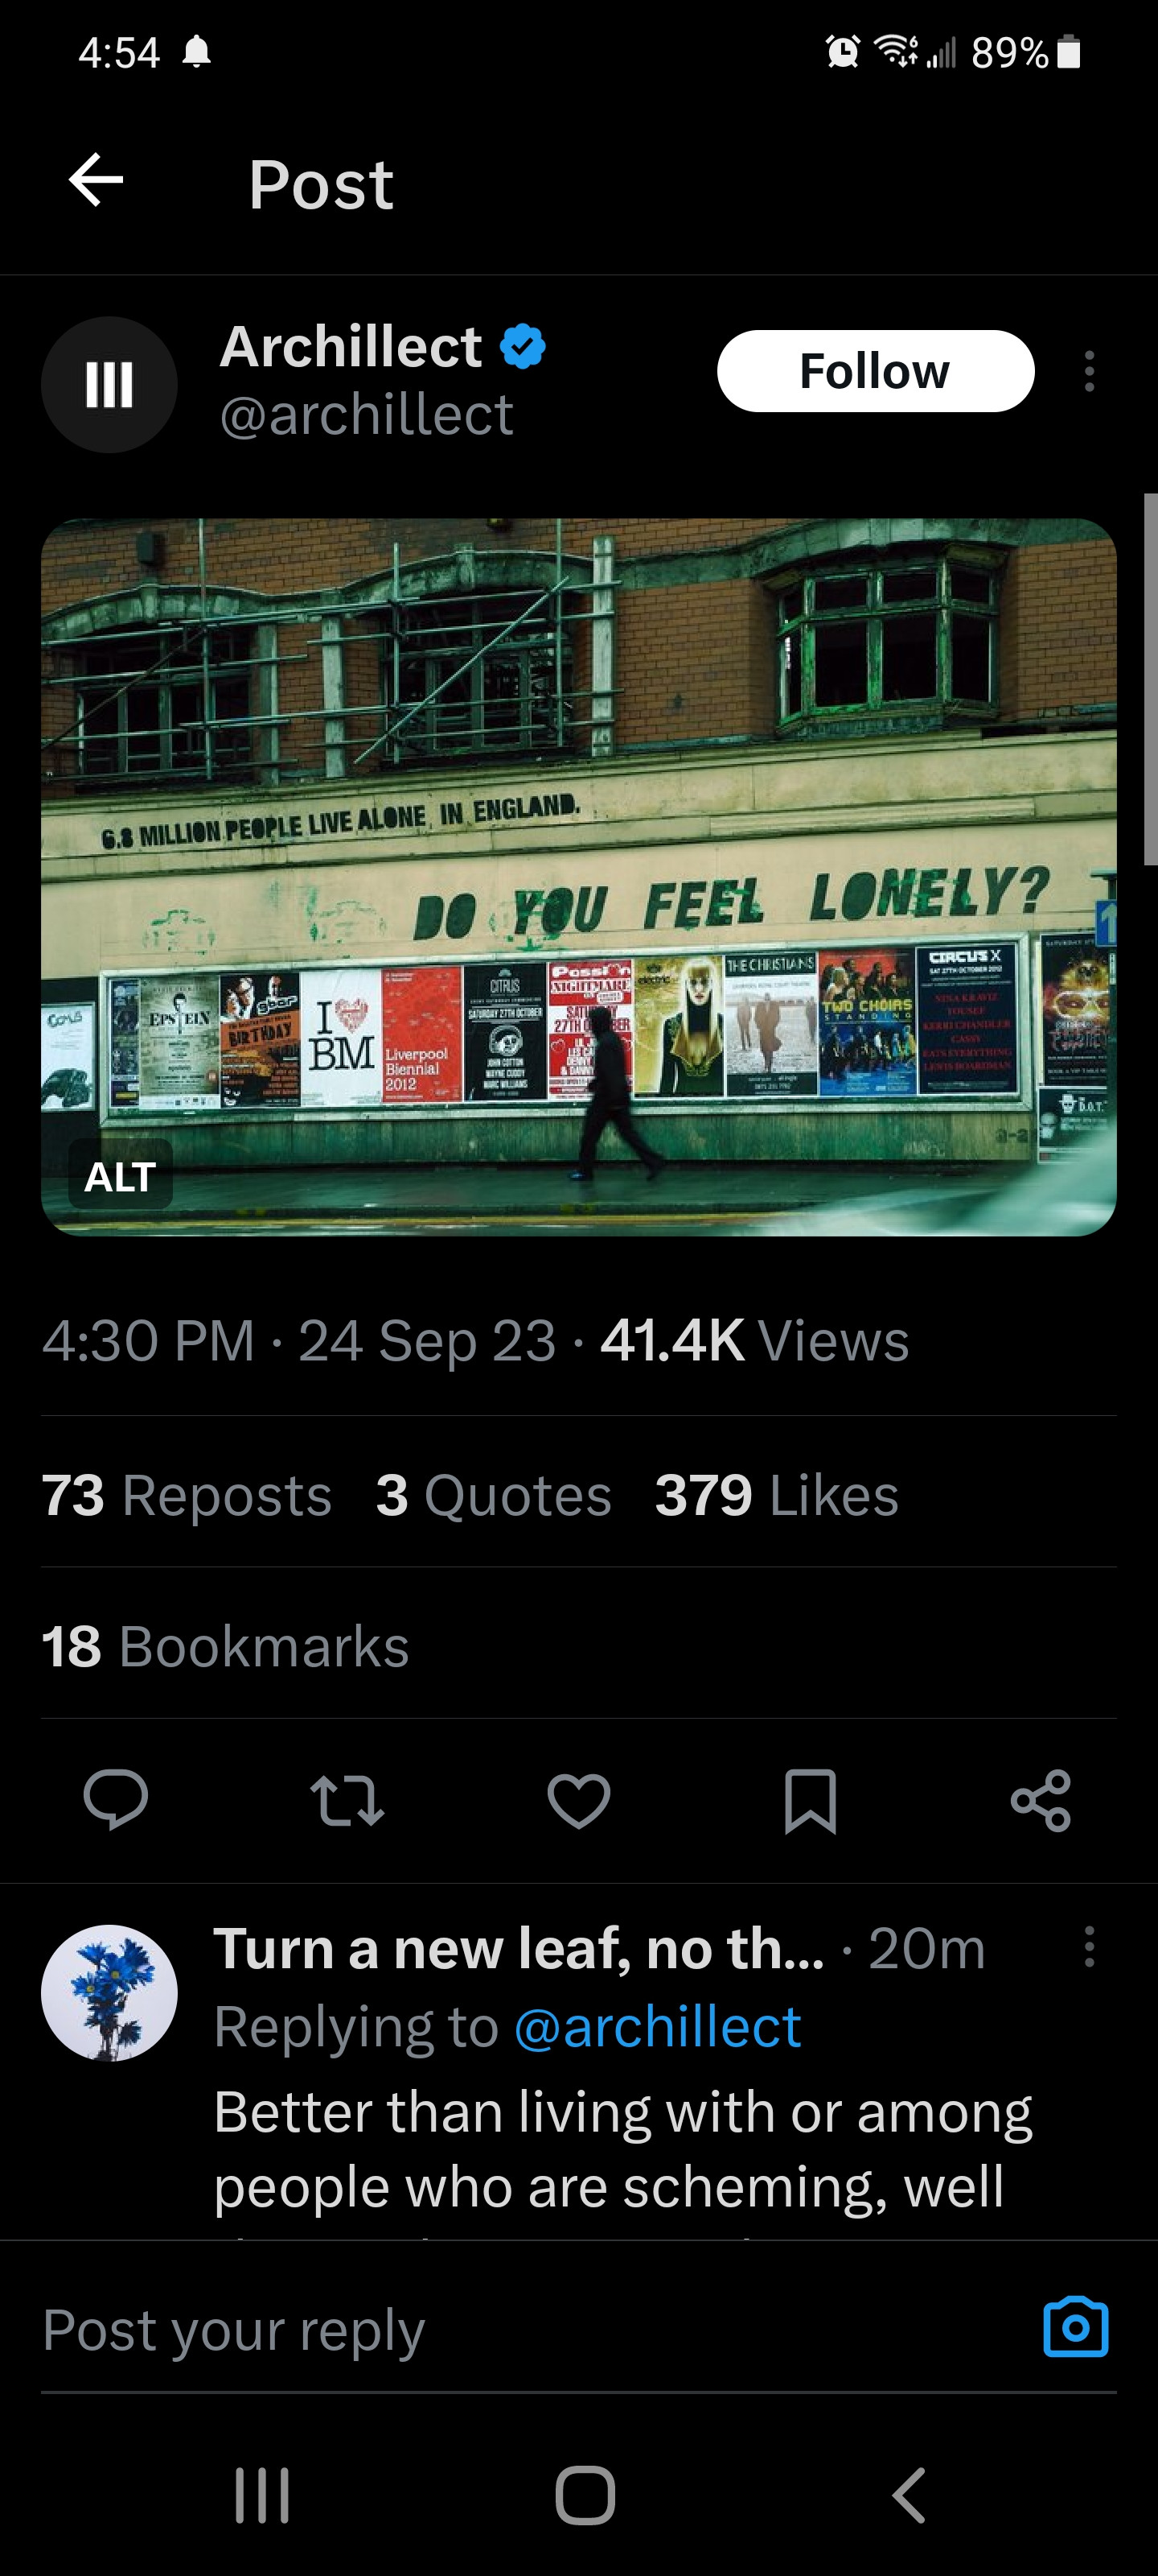Tap the repost arrows icon
Image resolution: width=1158 pixels, height=2576 pixels.
tap(347, 1800)
